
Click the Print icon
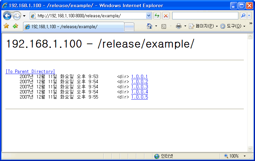click(x=179, y=26)
